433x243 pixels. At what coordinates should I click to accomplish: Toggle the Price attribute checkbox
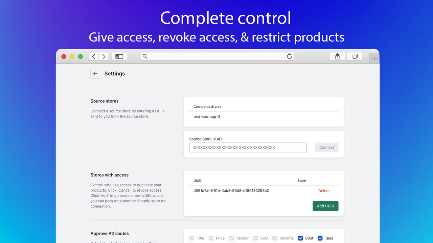tap(211, 238)
